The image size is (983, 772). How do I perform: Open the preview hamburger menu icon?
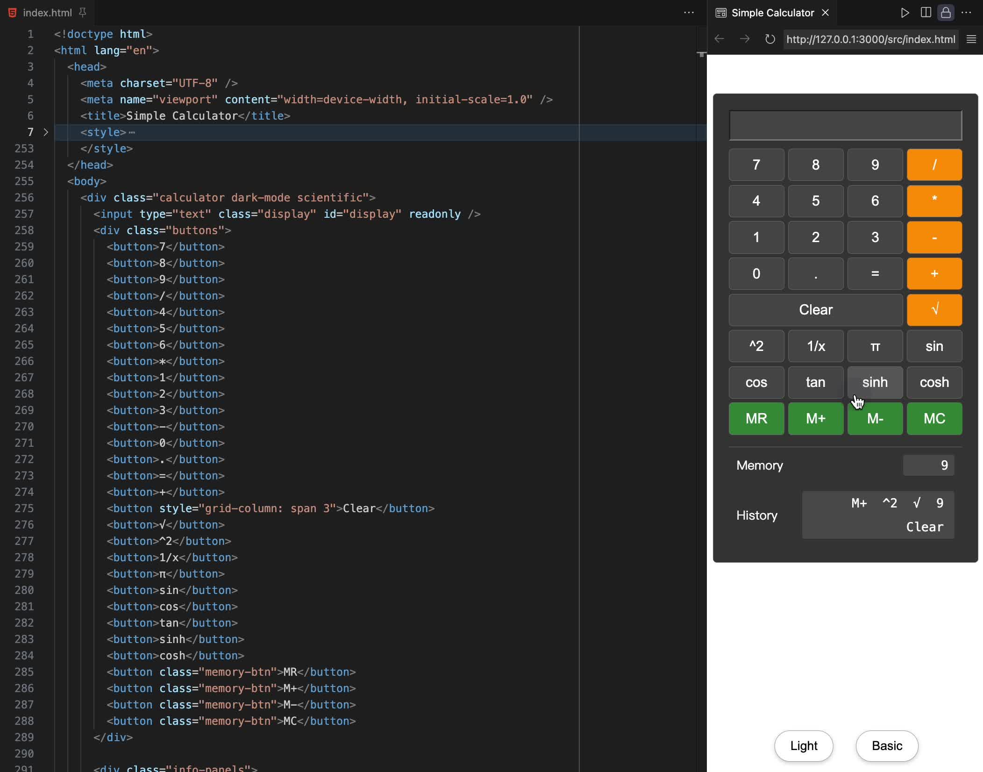coord(971,39)
